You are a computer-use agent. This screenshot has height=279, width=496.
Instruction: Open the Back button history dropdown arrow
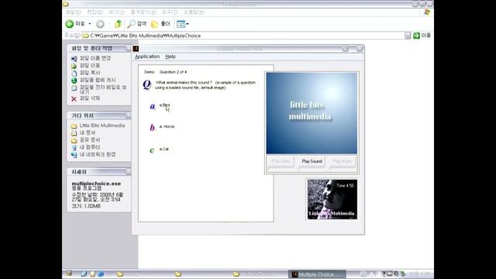point(90,24)
